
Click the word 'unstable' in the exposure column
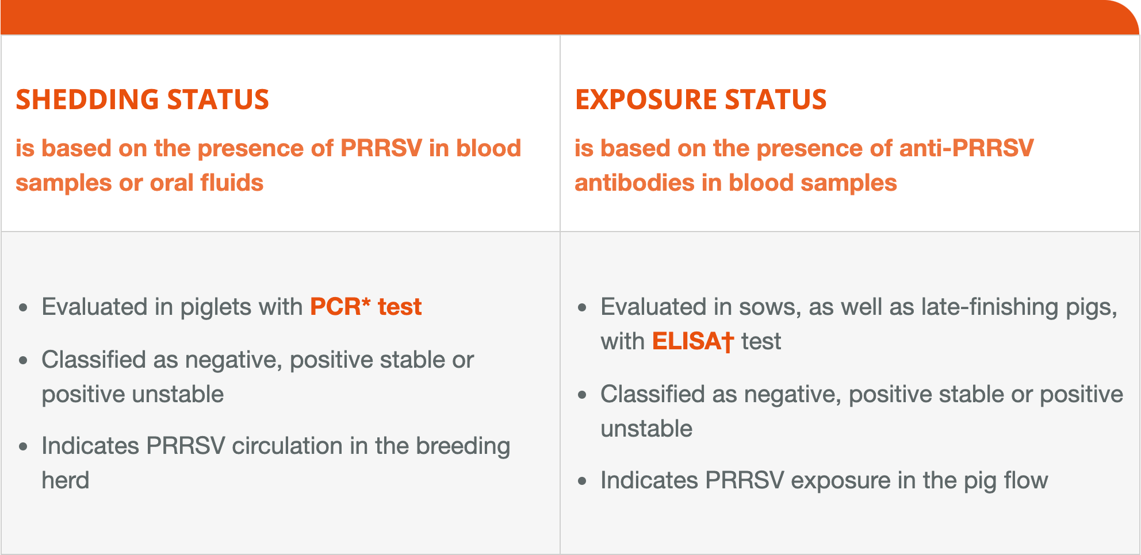[646, 429]
